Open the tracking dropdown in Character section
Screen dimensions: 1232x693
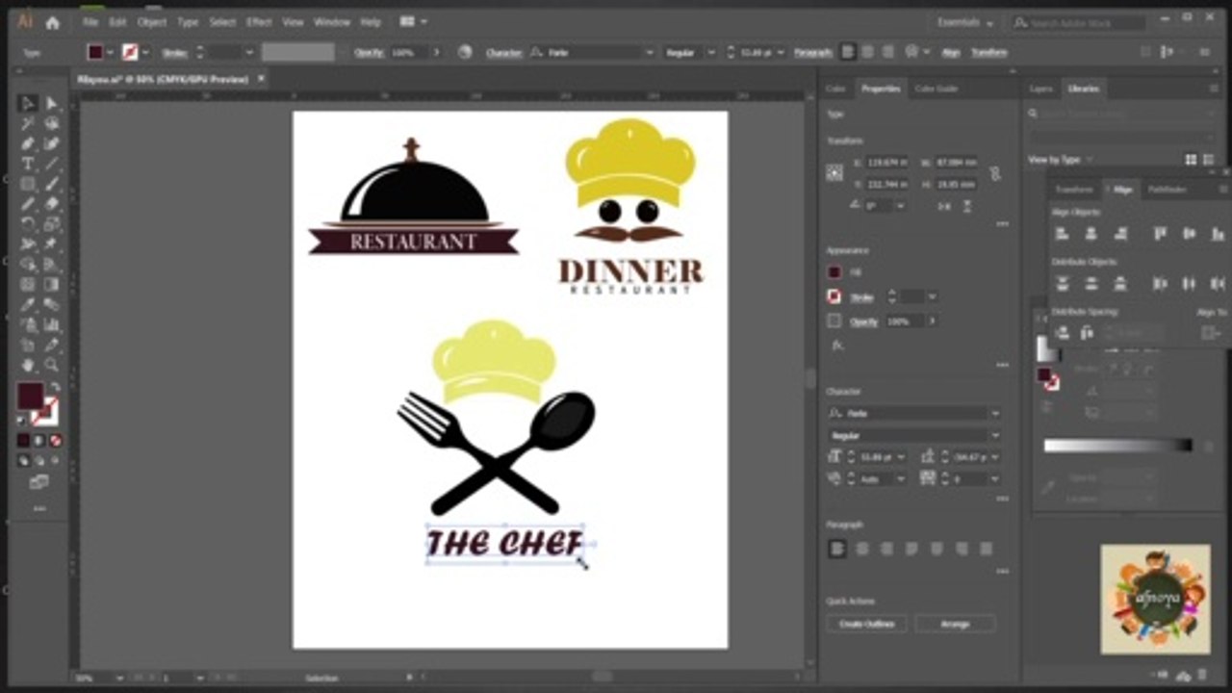tap(994, 478)
